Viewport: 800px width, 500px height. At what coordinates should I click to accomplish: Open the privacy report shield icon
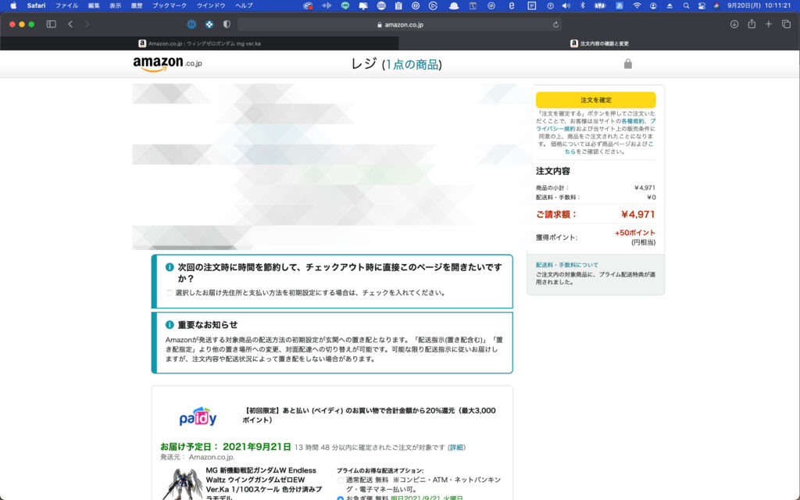coord(227,24)
